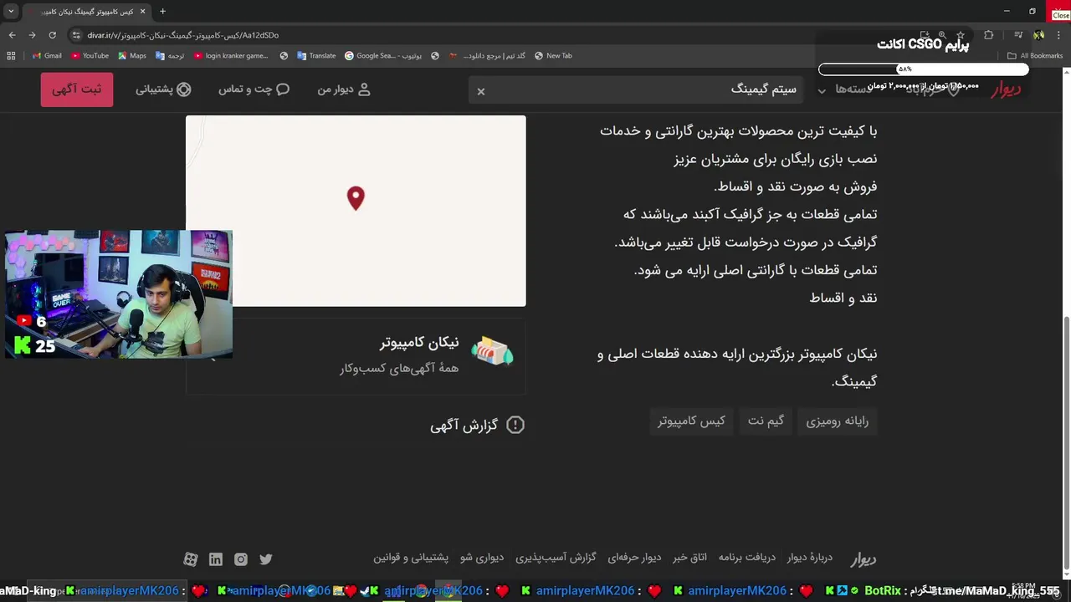The height and width of the screenshot is (602, 1071).
Task: Click the address bar URL
Action: pyautogui.click(x=183, y=35)
